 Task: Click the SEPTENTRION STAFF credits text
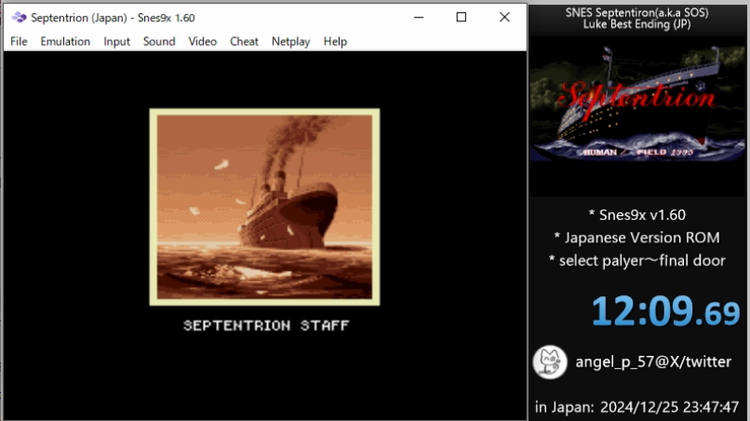(x=266, y=326)
